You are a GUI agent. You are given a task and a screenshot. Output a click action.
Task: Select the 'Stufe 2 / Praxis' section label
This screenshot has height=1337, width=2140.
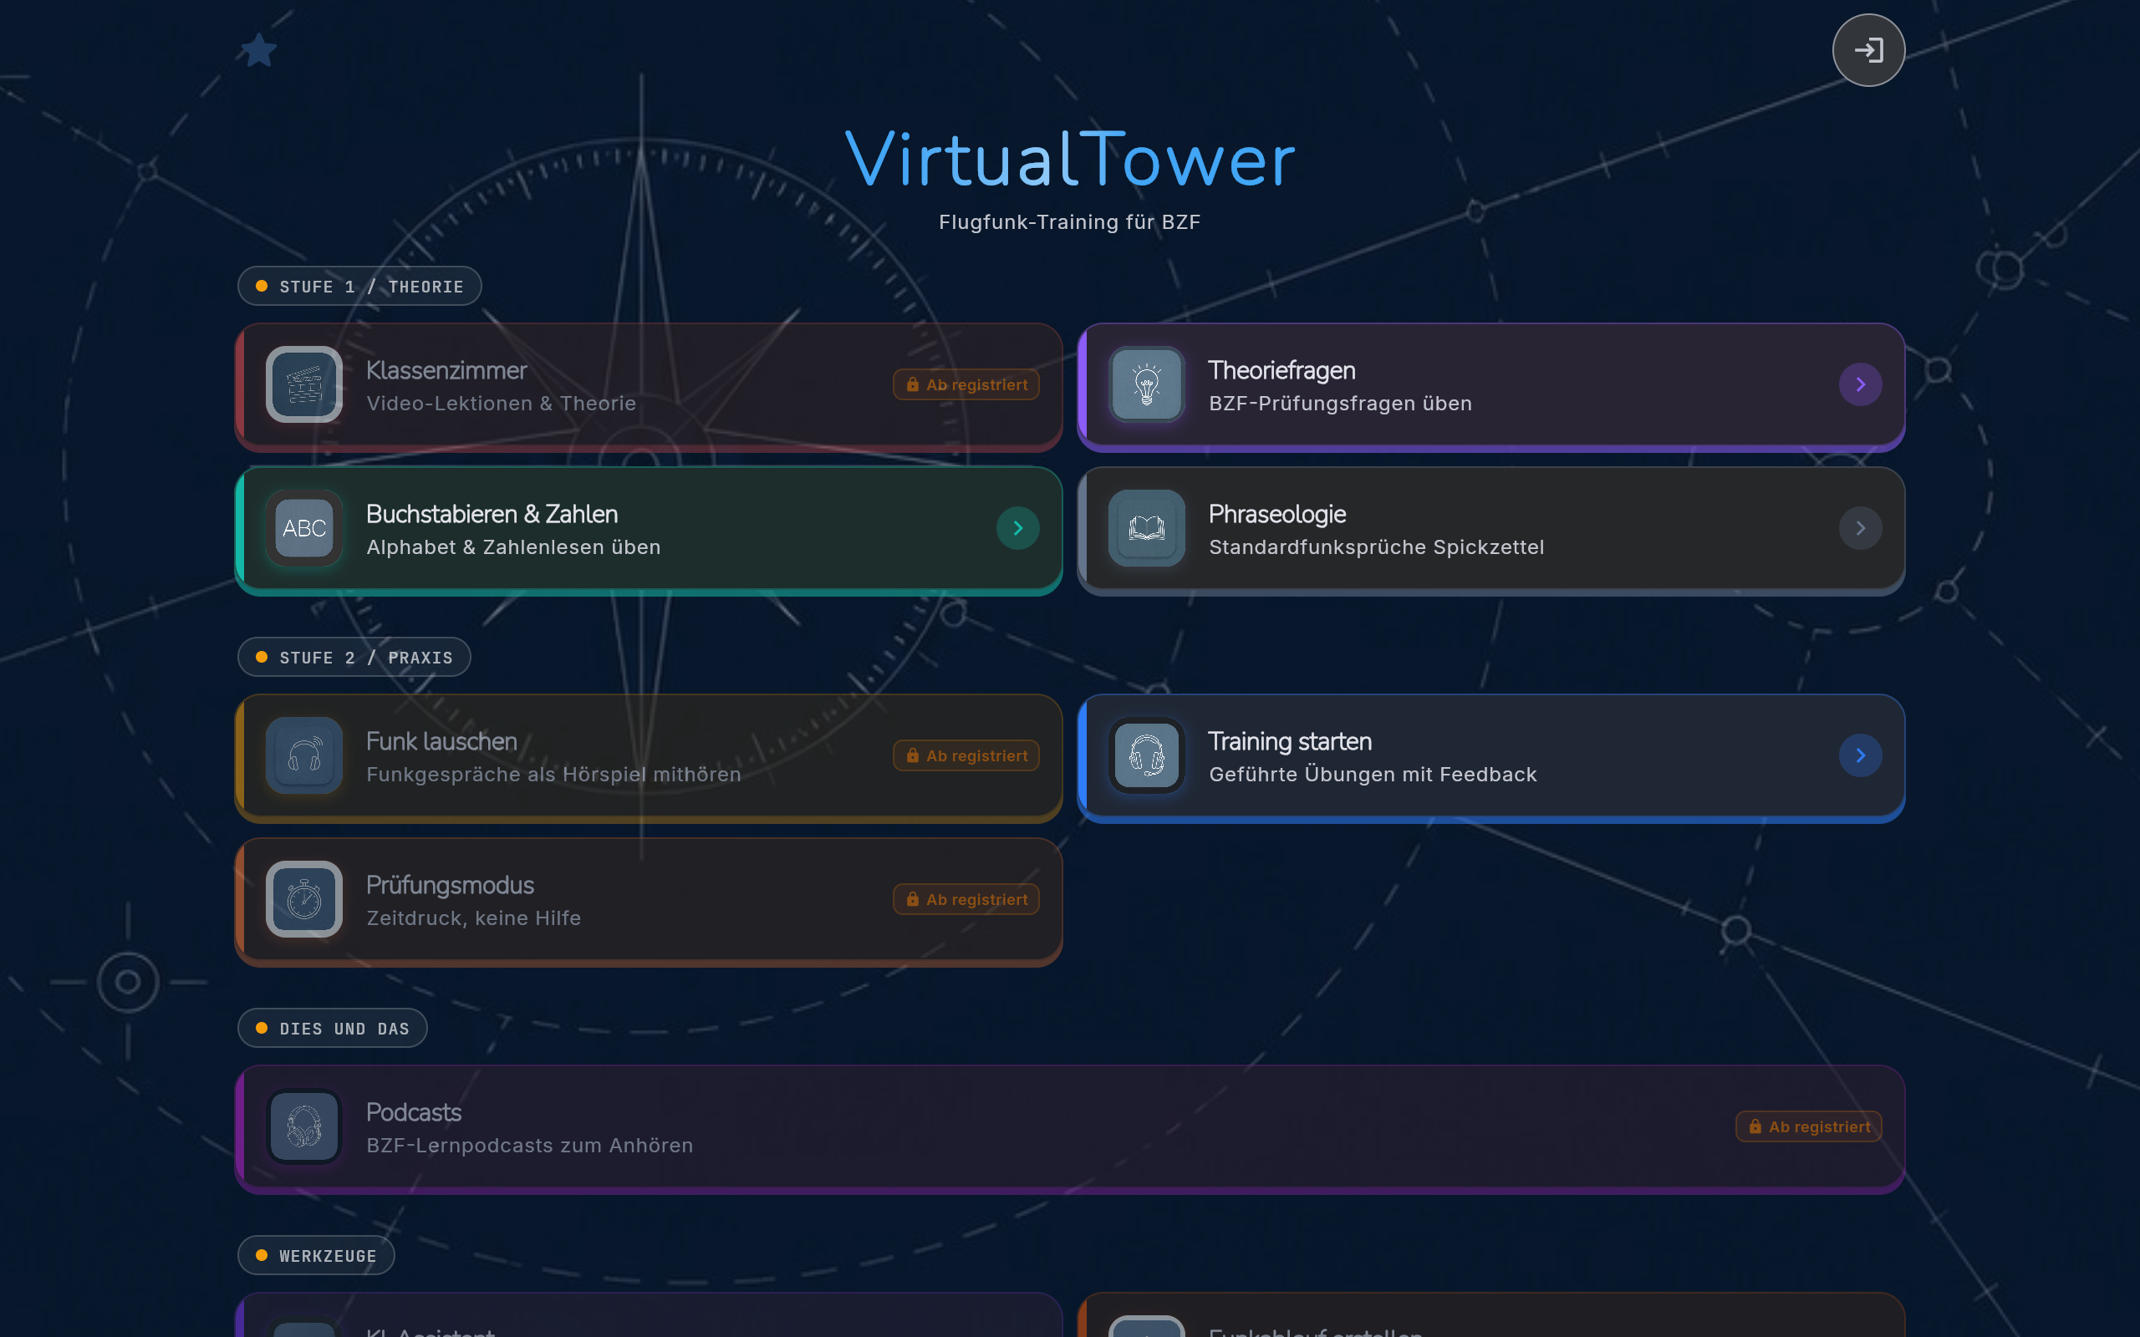(x=354, y=657)
